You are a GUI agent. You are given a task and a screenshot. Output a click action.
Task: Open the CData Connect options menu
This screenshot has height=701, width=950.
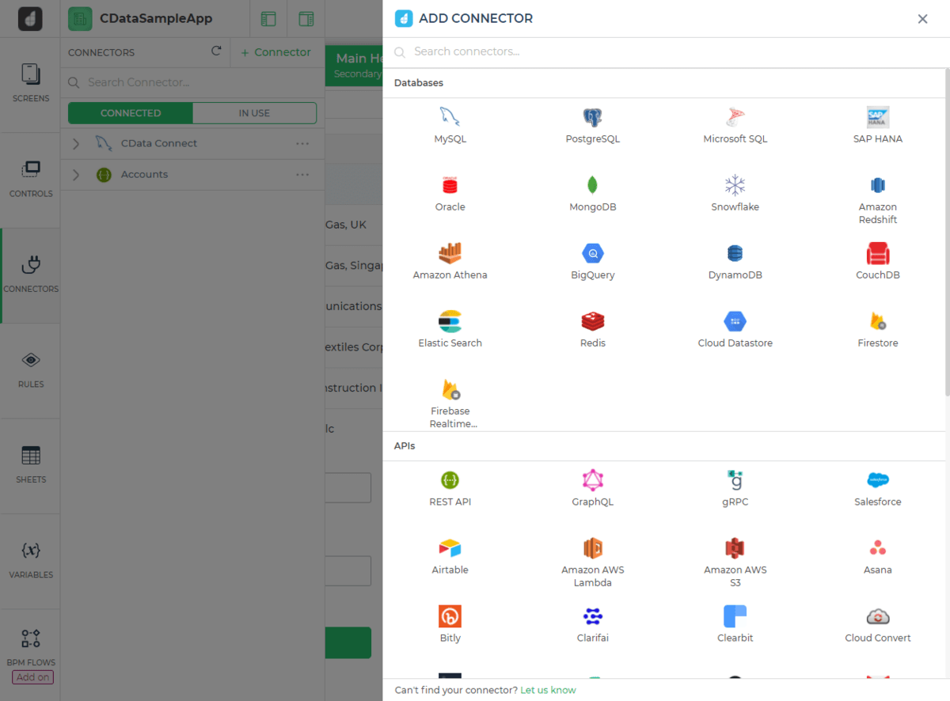coord(302,144)
